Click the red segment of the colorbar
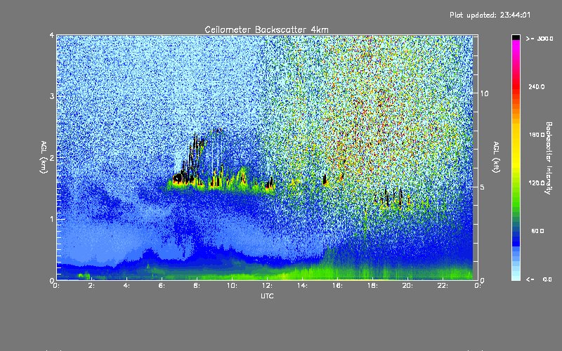 (516, 86)
